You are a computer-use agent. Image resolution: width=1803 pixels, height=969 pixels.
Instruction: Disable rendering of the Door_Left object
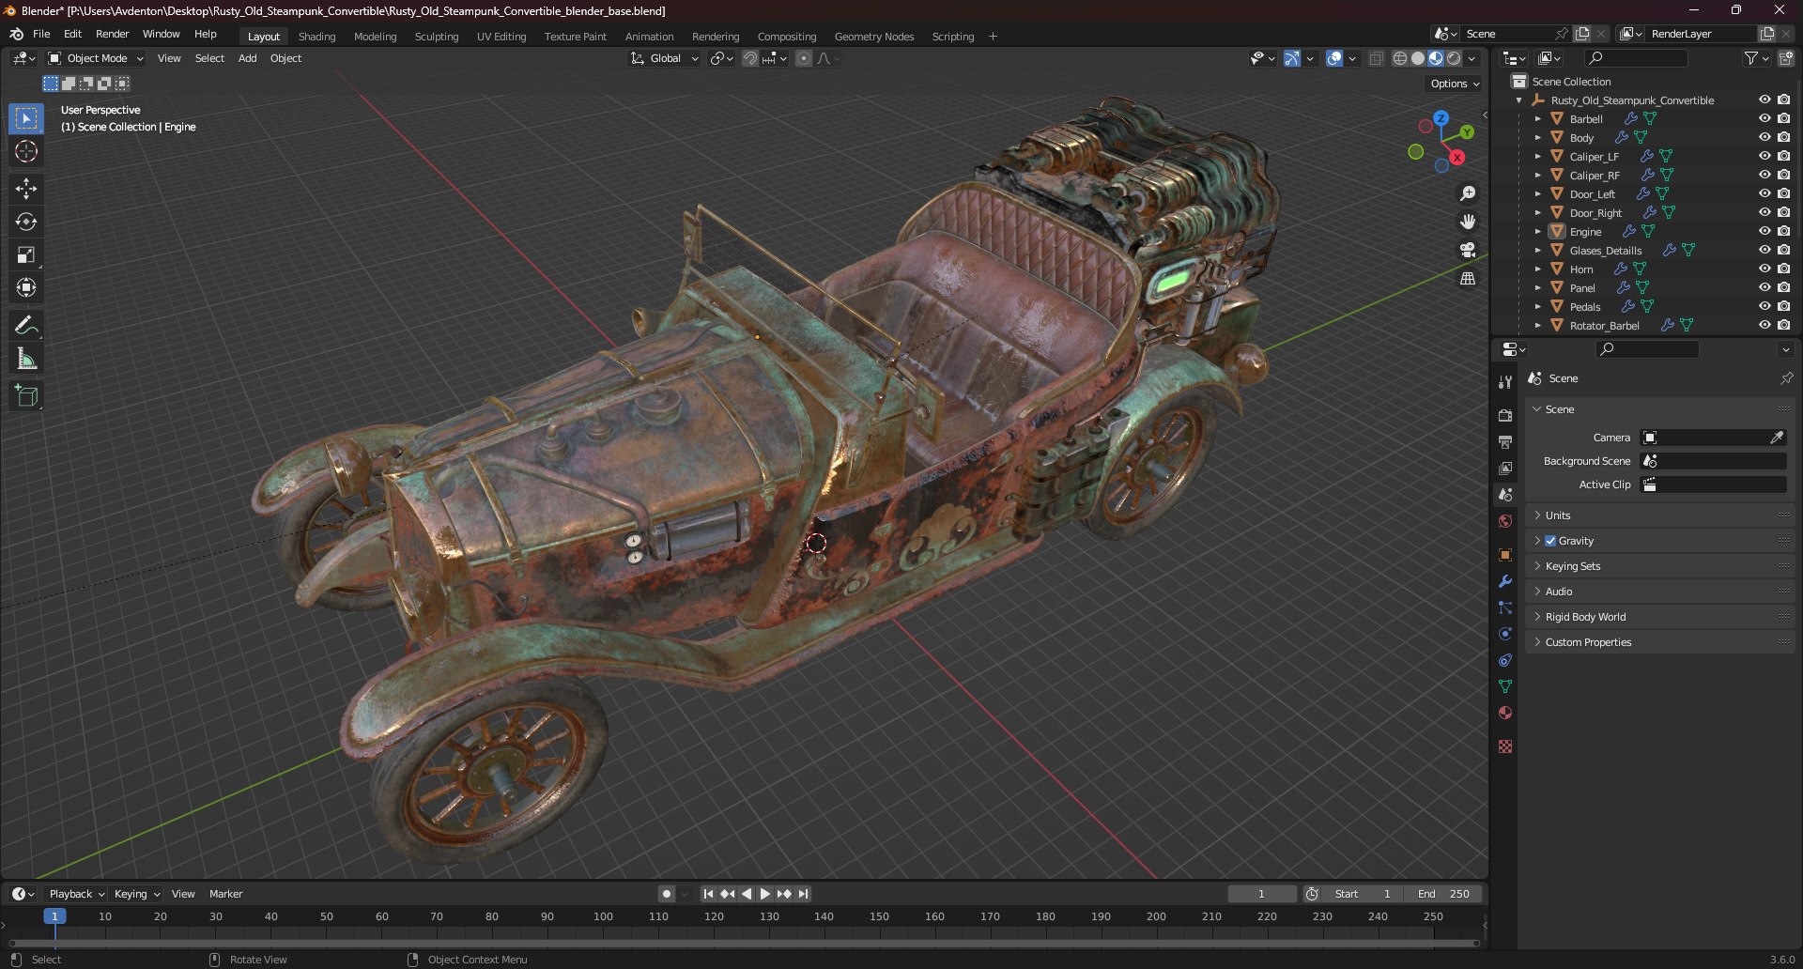pos(1784,193)
